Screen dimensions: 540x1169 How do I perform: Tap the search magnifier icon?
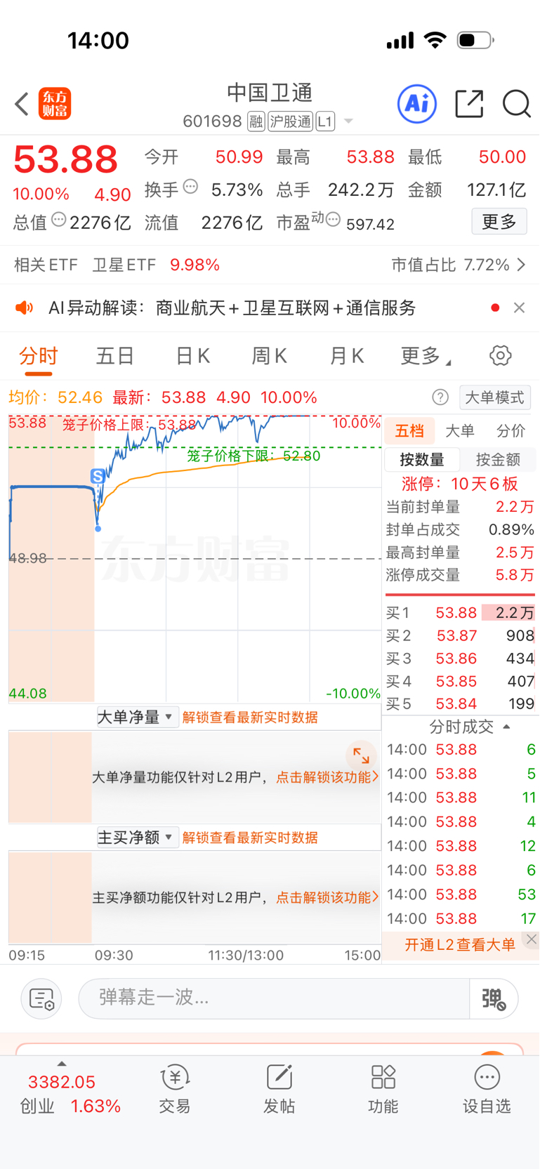click(x=517, y=104)
